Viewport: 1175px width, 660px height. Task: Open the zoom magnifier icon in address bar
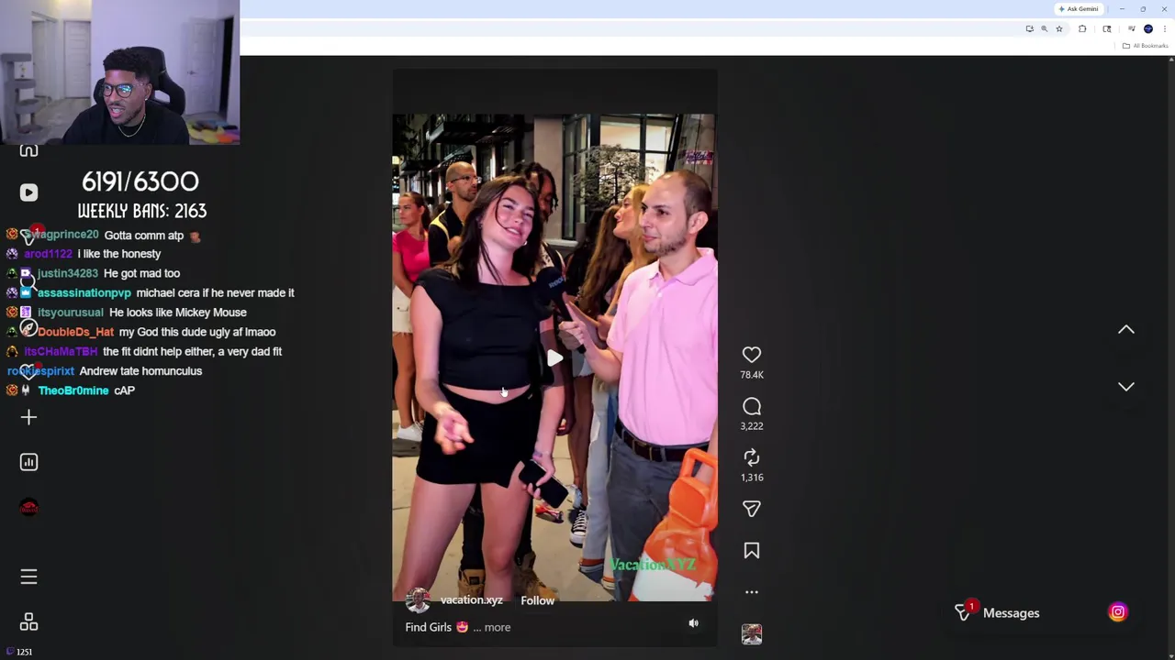click(1044, 28)
